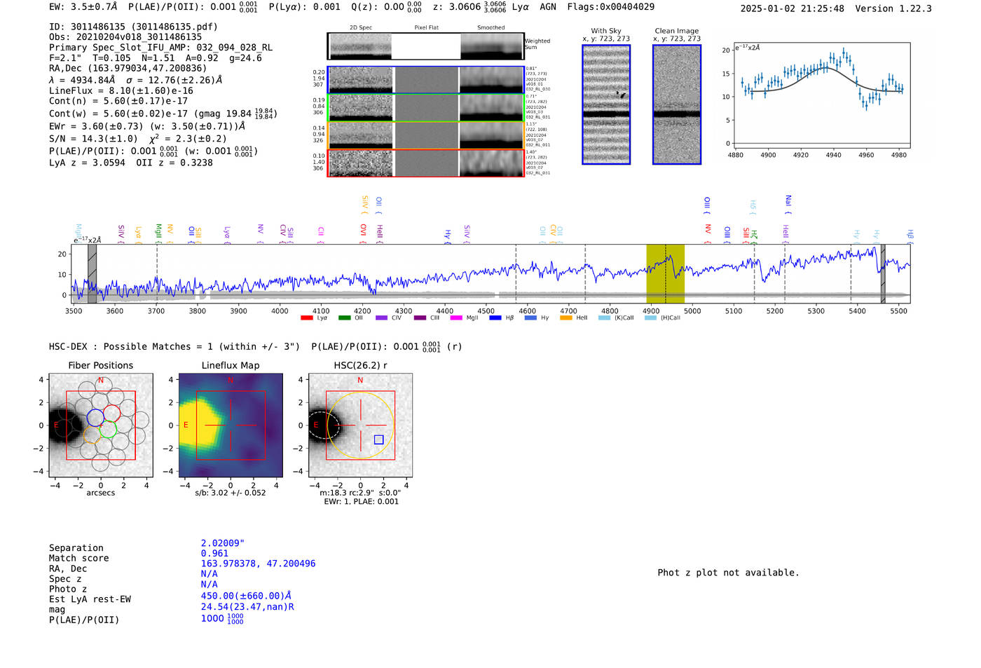Click the Primary Spec_Slot_IFU_AMP 032_094_028_RL line
This screenshot has height=668, width=981.
(x=160, y=48)
